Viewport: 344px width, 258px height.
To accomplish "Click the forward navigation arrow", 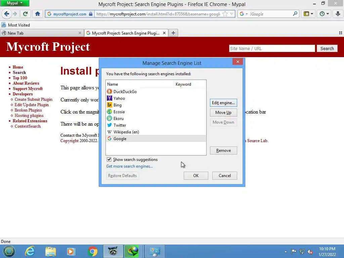I will (x=15, y=14).
